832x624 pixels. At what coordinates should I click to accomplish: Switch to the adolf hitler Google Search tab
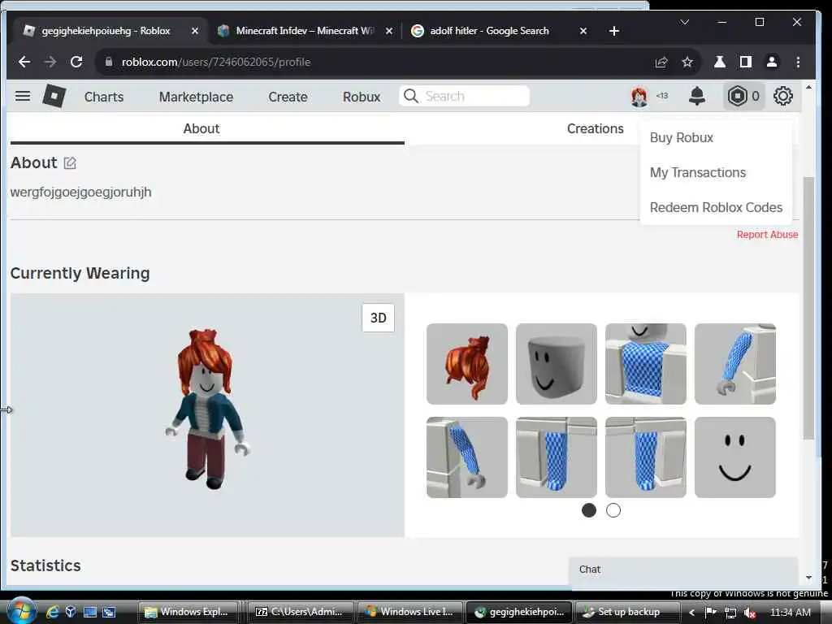tap(489, 31)
